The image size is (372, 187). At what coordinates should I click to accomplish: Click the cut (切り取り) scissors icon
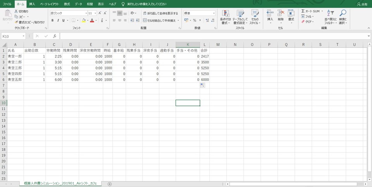coord(16,12)
